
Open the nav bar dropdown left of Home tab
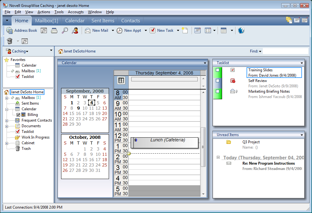[7, 20]
